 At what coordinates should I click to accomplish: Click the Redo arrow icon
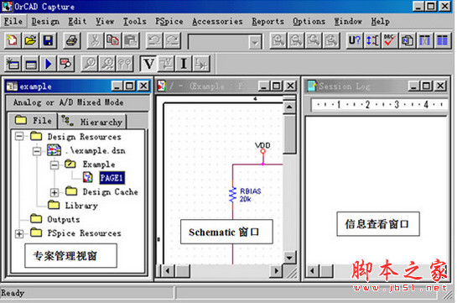click(172, 40)
